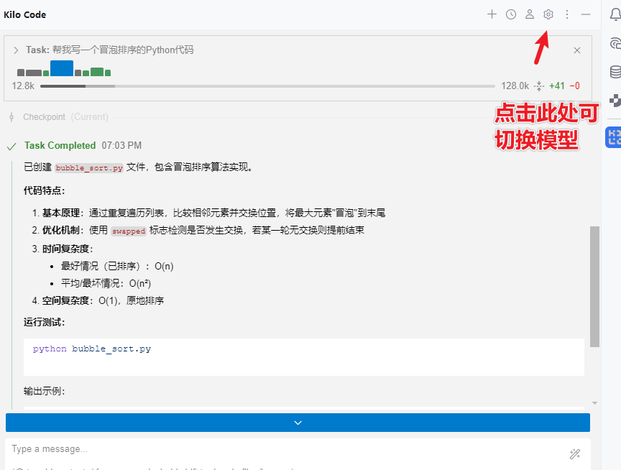Open task history via the clock icon
This screenshot has height=470, width=621.
point(510,14)
